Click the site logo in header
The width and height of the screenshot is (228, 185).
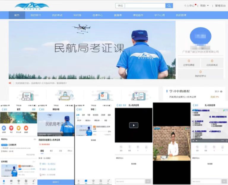(32, 6)
